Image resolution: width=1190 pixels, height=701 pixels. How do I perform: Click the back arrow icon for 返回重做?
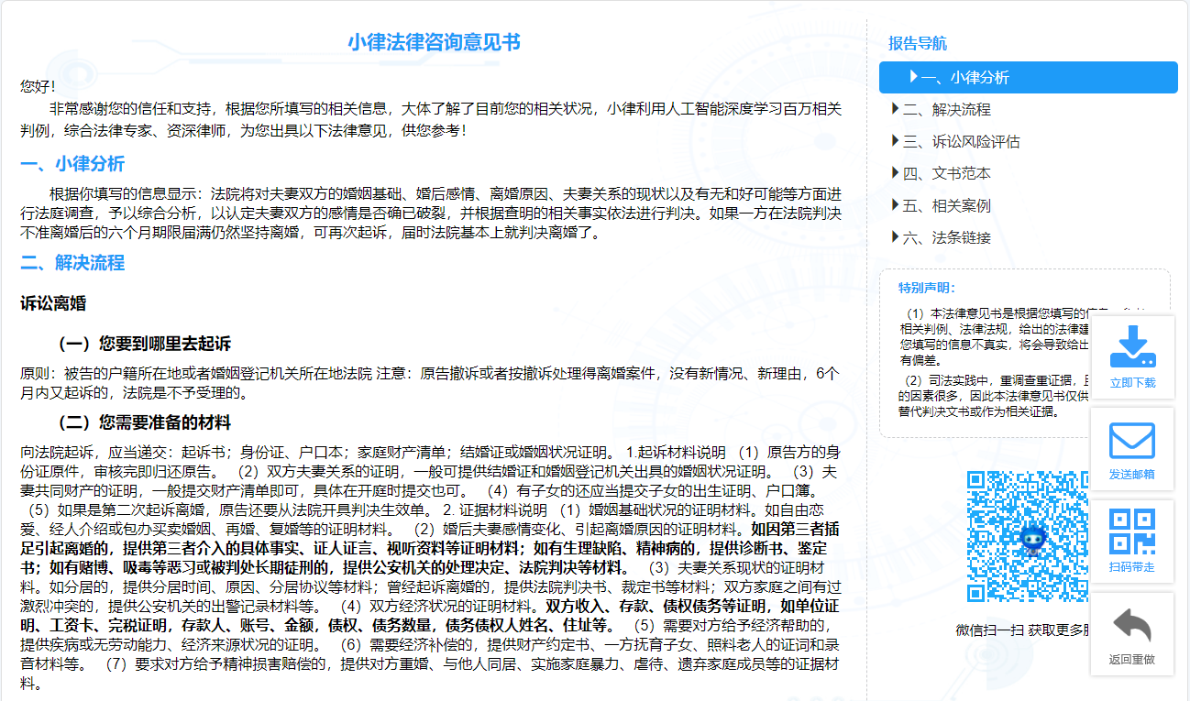point(1132,626)
